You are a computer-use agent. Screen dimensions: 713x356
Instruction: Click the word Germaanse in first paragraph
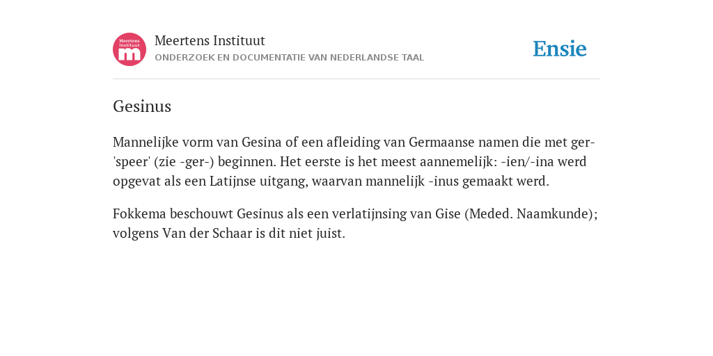[x=441, y=142]
